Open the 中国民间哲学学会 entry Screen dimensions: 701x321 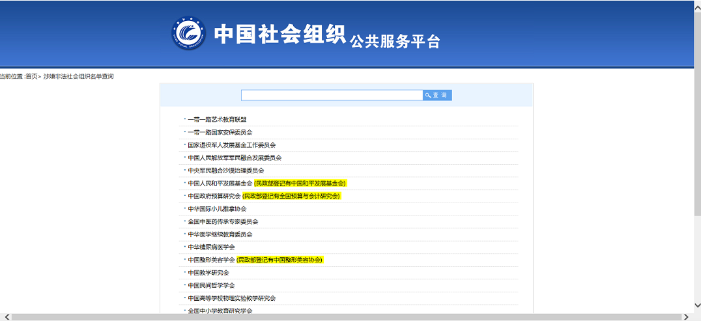[211, 285]
